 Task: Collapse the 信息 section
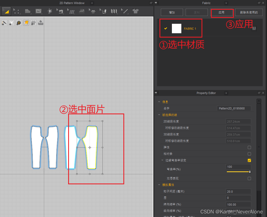(x=159, y=102)
